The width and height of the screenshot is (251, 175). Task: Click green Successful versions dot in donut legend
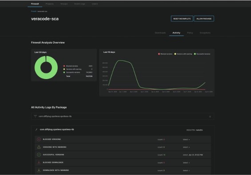pos(64,72)
